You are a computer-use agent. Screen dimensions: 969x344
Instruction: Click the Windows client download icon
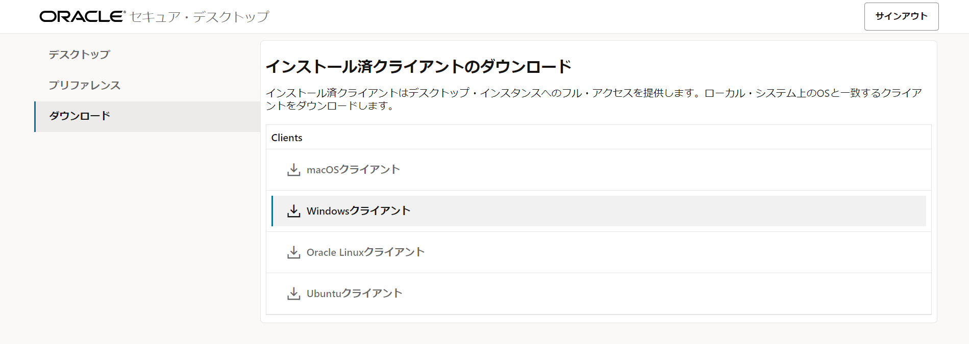[293, 210]
